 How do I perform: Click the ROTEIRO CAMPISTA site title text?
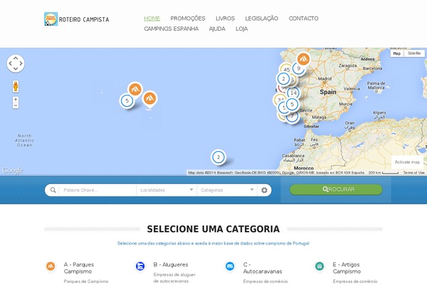(84, 19)
